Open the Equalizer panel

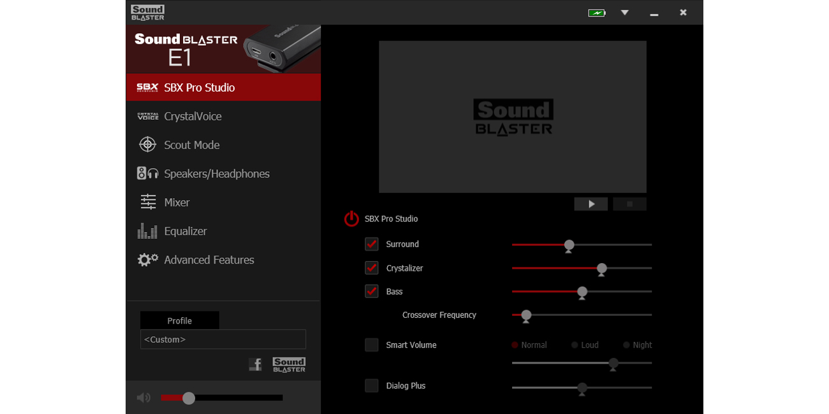(147, 231)
